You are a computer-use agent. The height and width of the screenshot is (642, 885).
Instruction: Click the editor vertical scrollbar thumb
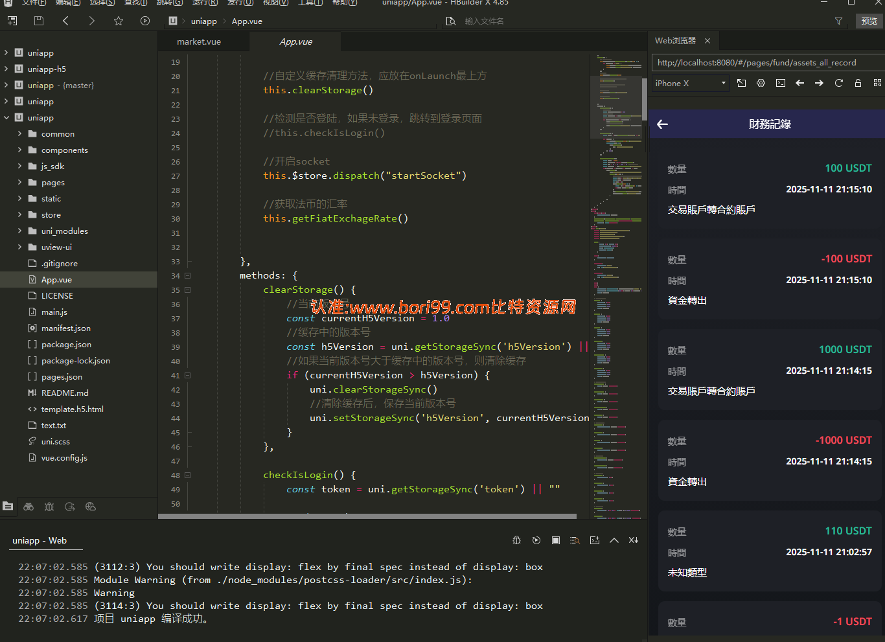point(645,98)
